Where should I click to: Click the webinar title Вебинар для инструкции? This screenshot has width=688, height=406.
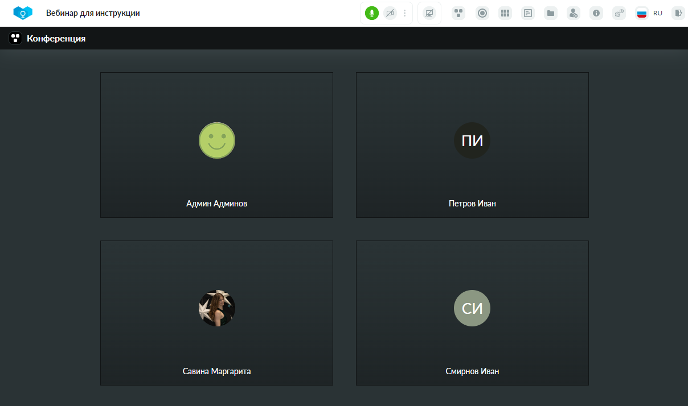point(93,13)
